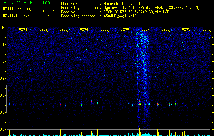The height and width of the screenshot is (136, 214).
Task: Click the 0240 time marker
Action: click(207, 29)
